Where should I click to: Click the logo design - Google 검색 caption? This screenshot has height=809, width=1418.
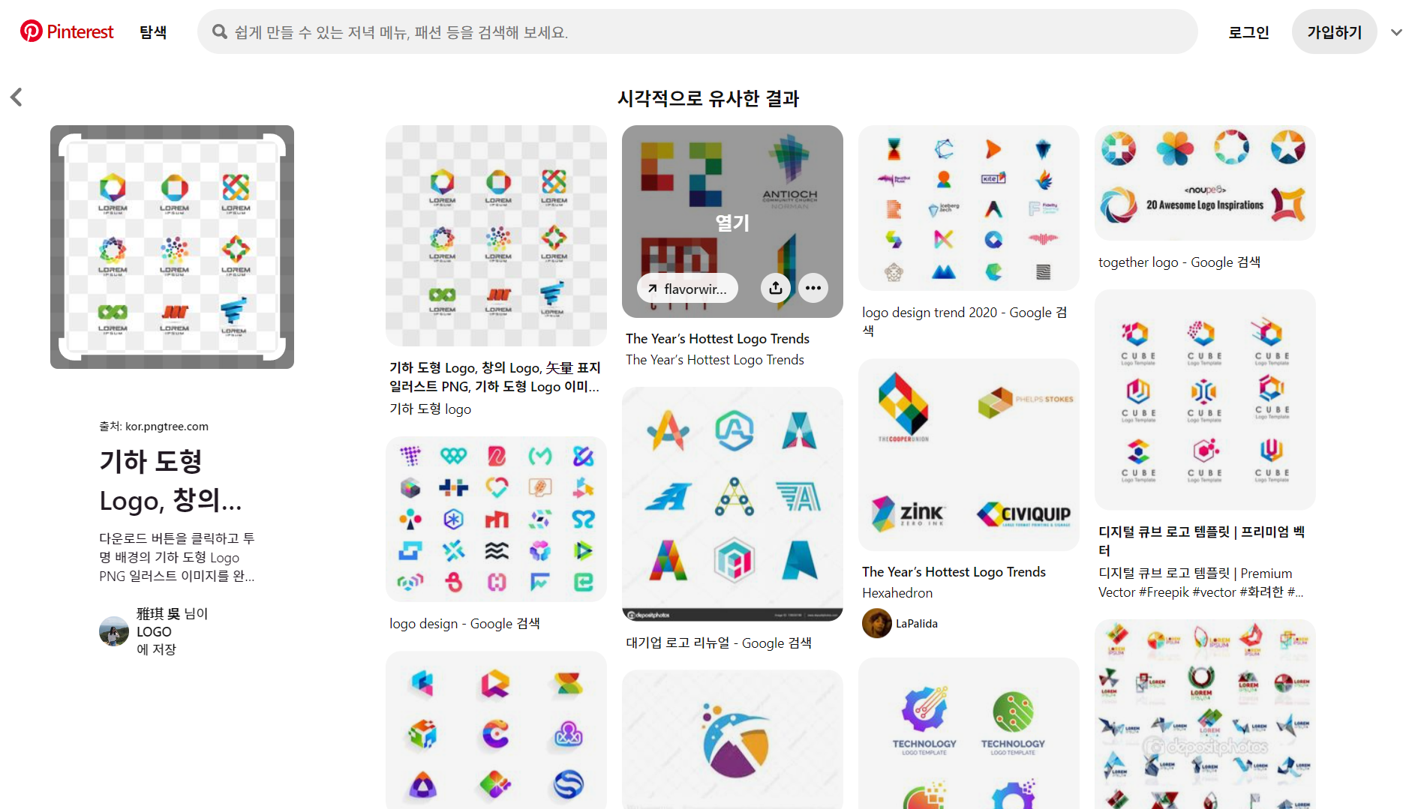(464, 623)
